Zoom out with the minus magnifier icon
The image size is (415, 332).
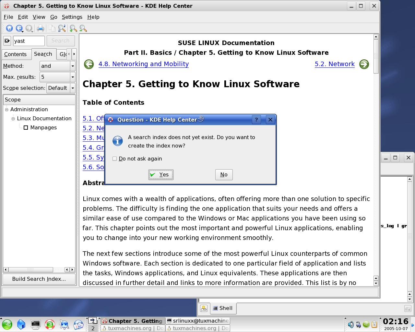coord(83,29)
